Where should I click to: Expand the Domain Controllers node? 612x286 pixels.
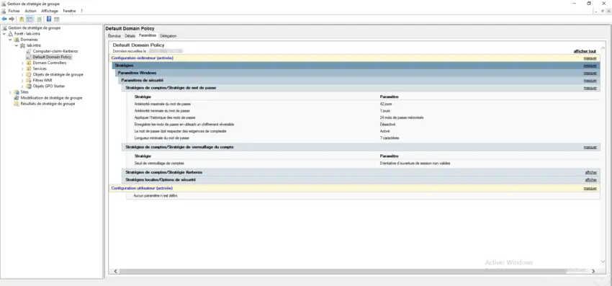(x=22, y=63)
